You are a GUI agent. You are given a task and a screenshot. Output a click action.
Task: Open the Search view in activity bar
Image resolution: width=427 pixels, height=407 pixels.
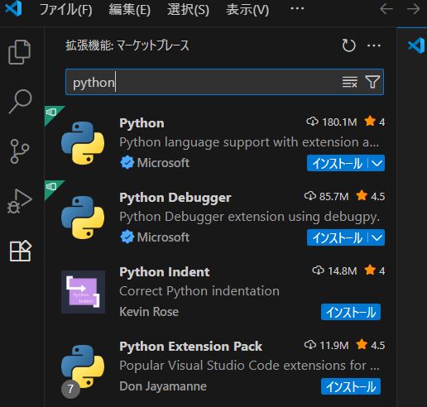(x=20, y=101)
